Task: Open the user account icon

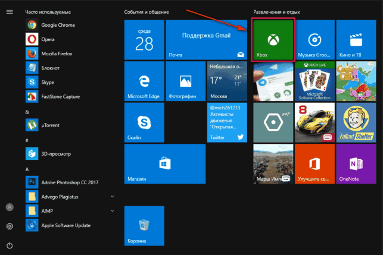Action: (10, 207)
